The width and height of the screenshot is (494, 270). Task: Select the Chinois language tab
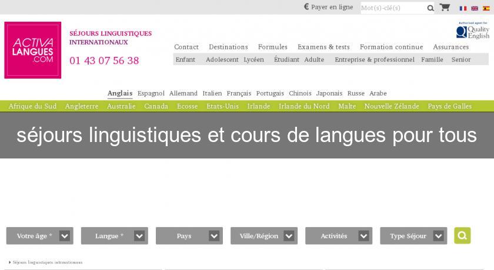[300, 93]
